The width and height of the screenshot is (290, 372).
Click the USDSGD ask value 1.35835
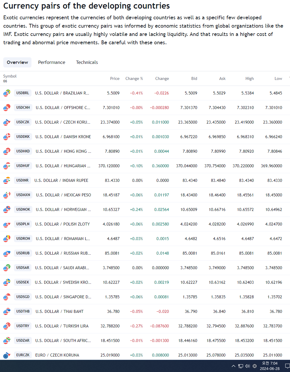pyautogui.click(x=218, y=297)
